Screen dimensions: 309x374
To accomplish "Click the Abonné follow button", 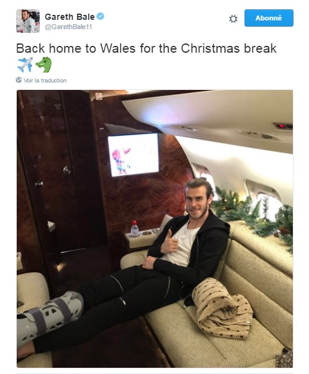I will pyautogui.click(x=269, y=18).
